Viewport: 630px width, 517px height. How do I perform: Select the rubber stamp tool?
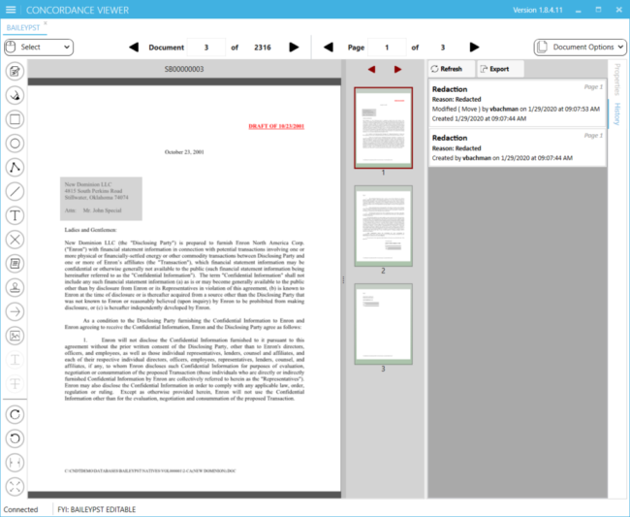click(15, 287)
